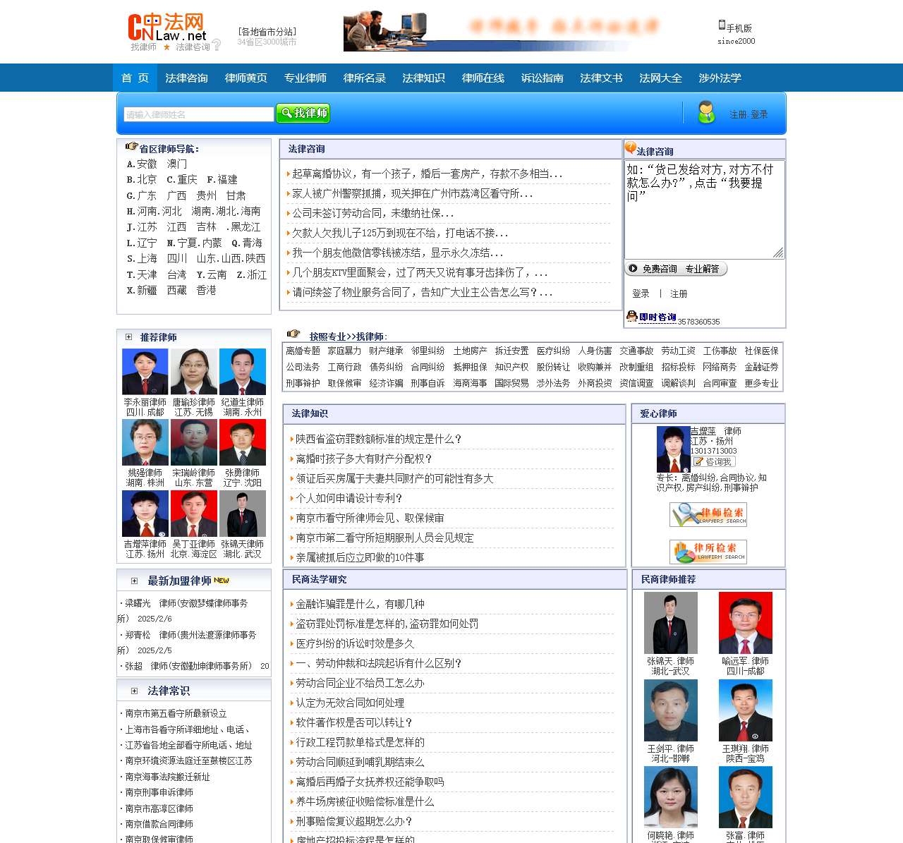This screenshot has width=903, height=843.
Task: Open 涉外法学 in the navigation bar
Action: tap(720, 78)
